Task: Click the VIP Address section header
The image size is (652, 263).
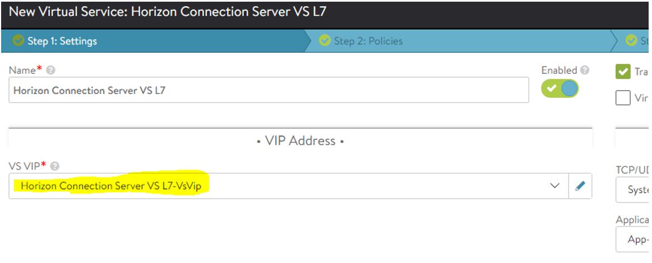Action: coord(300,141)
